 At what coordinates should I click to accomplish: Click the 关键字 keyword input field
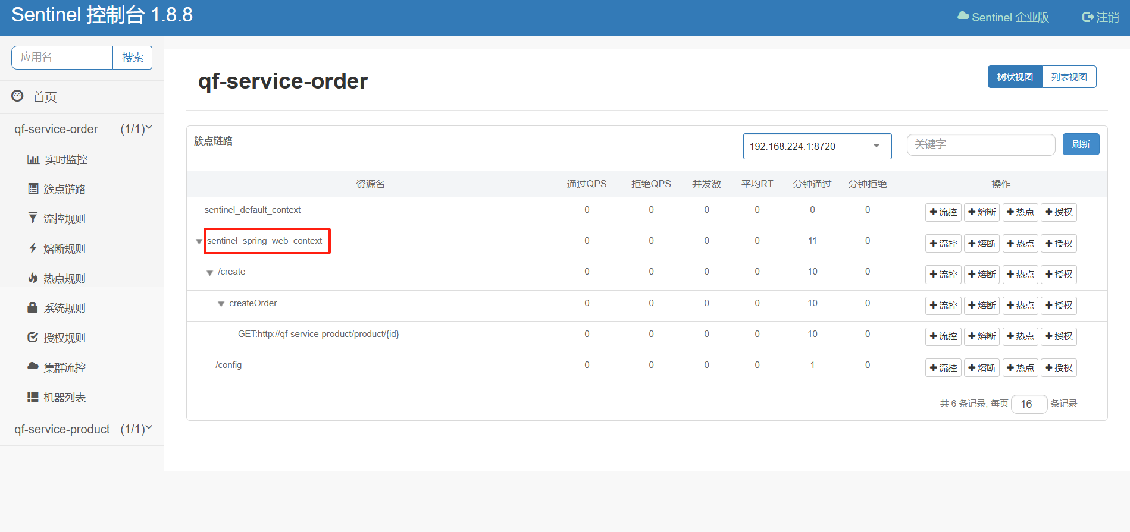tap(981, 144)
